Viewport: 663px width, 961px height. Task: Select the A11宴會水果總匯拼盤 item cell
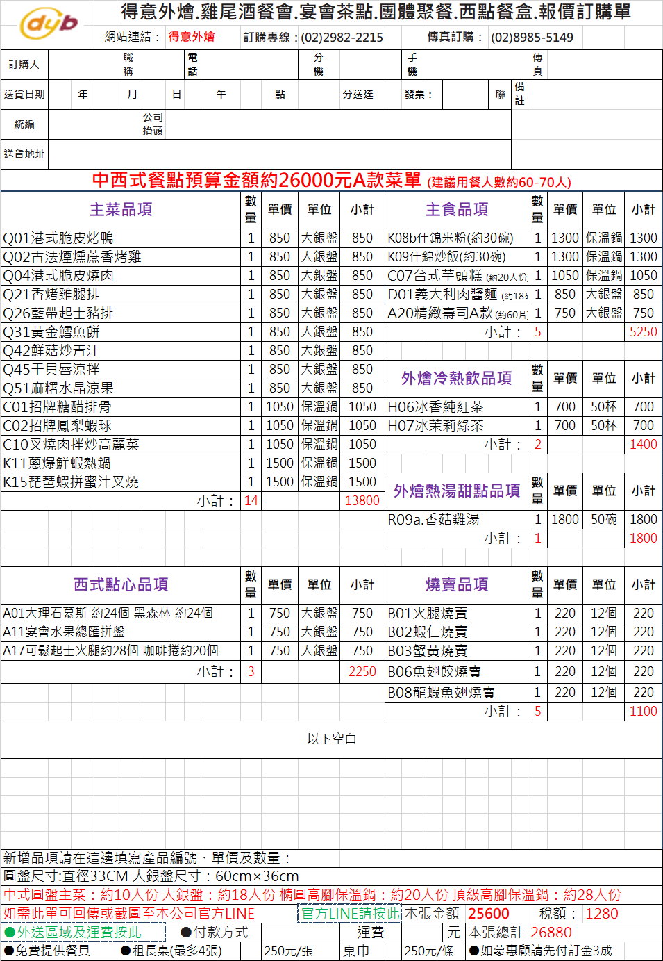tap(121, 632)
